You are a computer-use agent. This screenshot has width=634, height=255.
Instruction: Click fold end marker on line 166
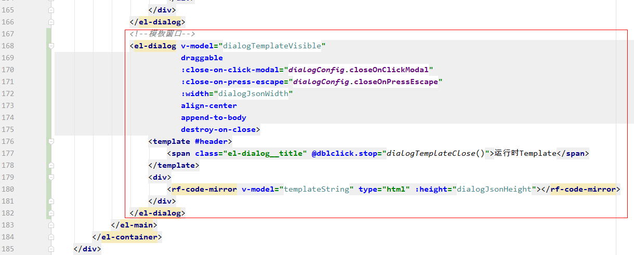pyautogui.click(x=51, y=22)
